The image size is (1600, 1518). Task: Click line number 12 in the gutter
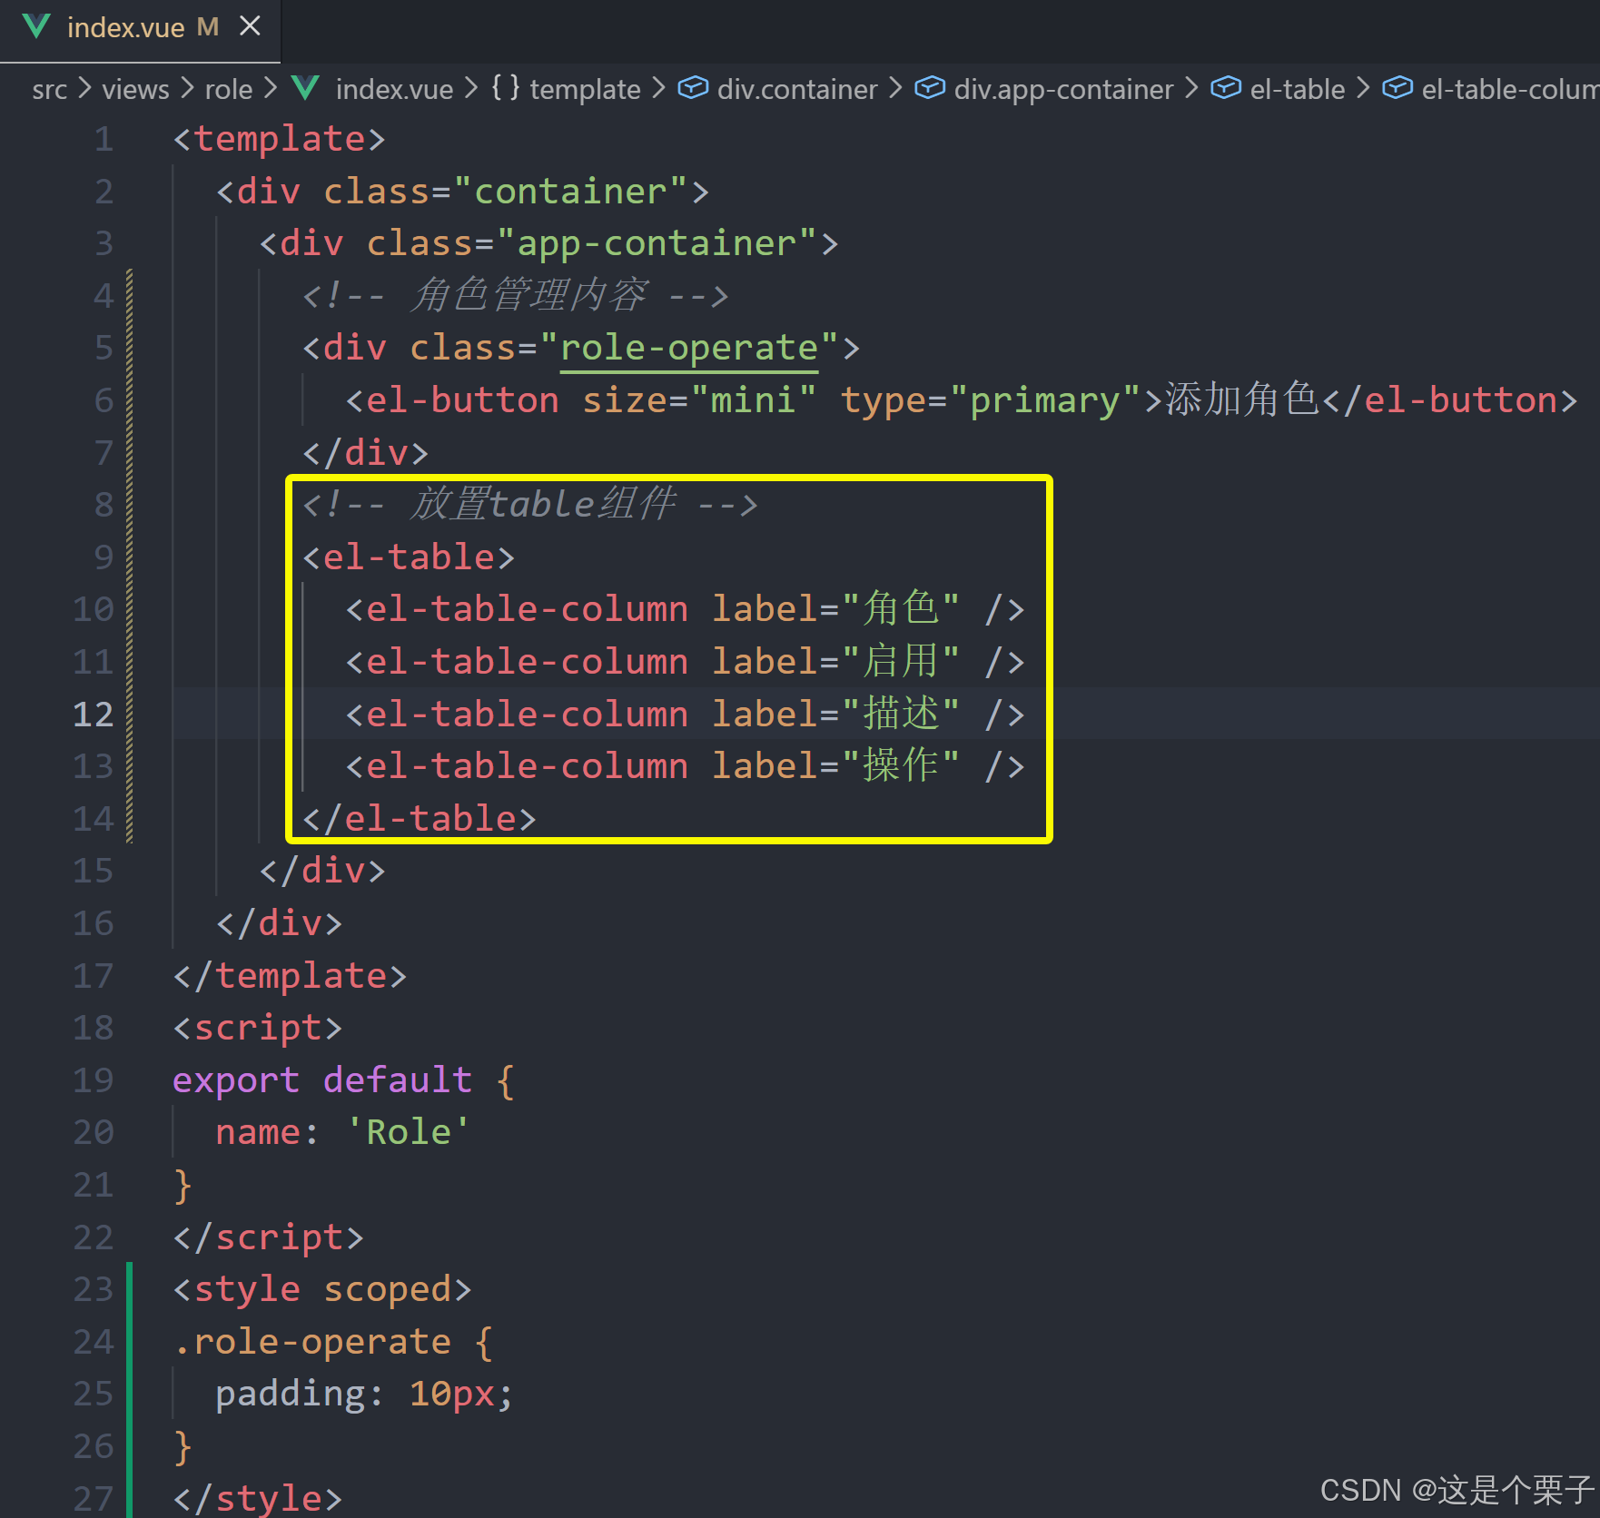click(x=94, y=715)
